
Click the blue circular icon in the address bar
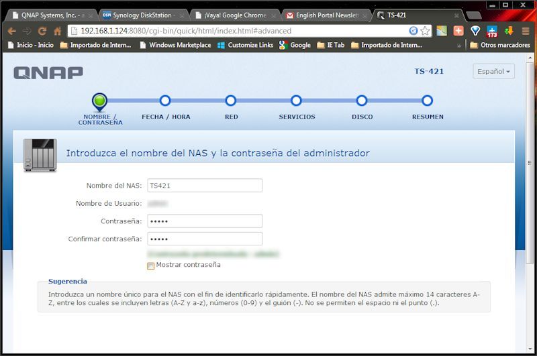coord(413,31)
